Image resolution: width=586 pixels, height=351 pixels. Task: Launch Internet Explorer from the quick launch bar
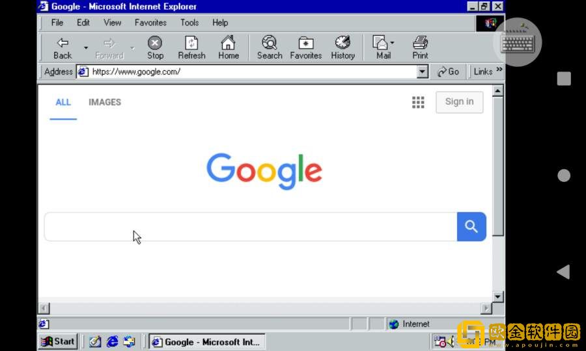pos(112,341)
